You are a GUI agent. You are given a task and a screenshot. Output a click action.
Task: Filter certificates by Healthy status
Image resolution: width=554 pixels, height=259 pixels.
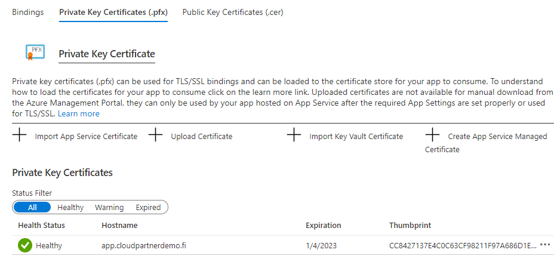click(x=70, y=207)
